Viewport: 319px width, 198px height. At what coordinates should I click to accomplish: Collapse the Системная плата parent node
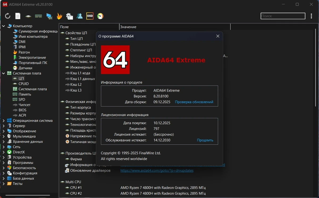pos(3,73)
